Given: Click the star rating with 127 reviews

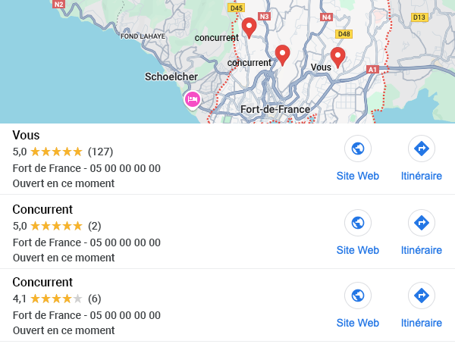Looking at the screenshot, I should 56,152.
